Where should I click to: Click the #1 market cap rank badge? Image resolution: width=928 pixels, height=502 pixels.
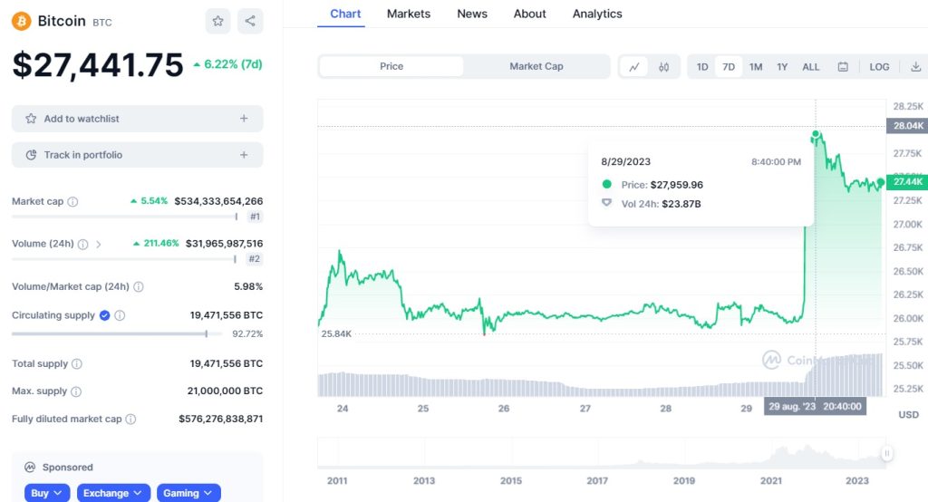tap(255, 217)
